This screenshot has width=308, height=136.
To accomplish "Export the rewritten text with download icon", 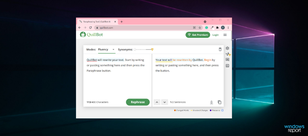I will [x=211, y=102].
